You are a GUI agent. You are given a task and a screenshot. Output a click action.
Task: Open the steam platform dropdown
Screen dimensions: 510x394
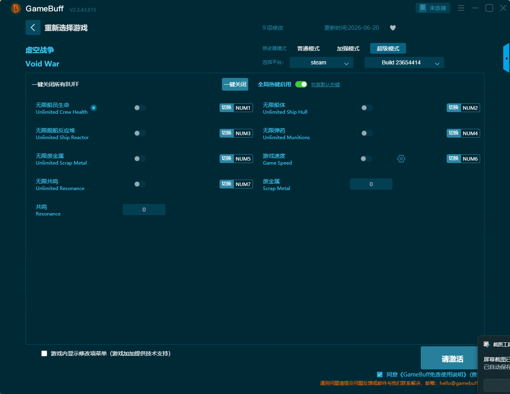click(322, 62)
